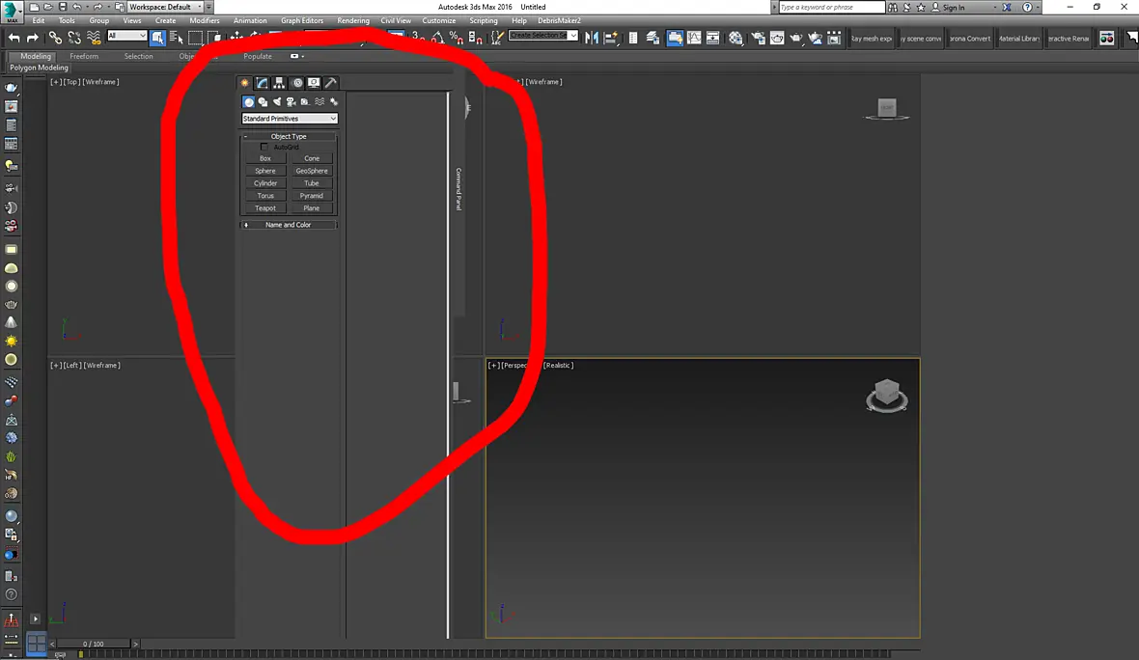Click the Polygon Modeling panel label

tap(39, 68)
